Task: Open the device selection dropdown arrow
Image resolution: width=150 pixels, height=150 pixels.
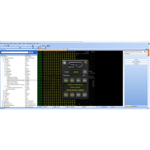Action: (145, 52)
